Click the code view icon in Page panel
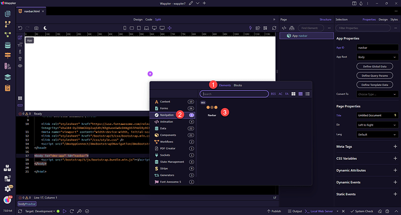401x215 pixels. (284, 28)
